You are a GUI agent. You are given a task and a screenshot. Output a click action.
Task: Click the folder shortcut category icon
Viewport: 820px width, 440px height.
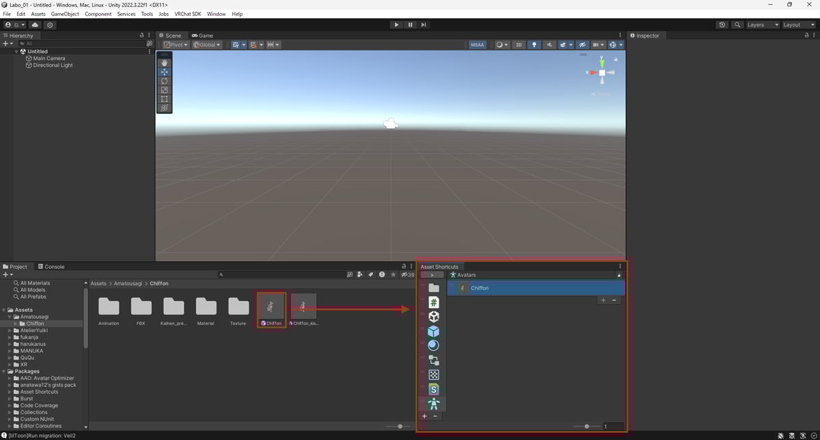433,288
